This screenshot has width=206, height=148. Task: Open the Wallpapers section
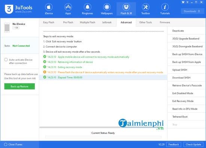click(107, 9)
